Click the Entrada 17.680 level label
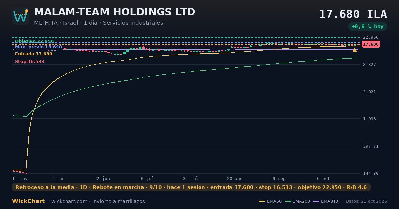 point(34,54)
